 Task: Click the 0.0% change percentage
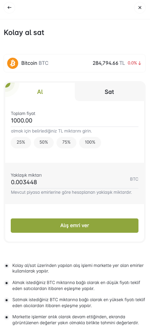pos(132,63)
